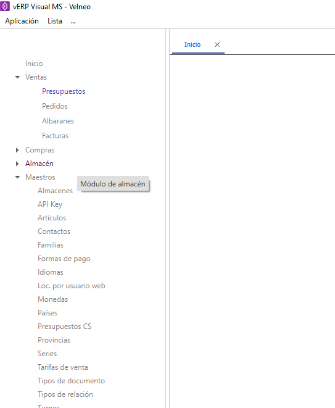Open the Aplicación menu
The image size is (335, 408).
(x=22, y=21)
